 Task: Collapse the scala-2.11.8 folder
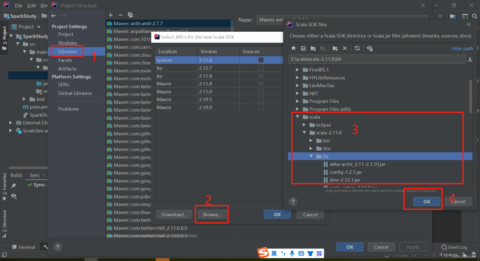304,132
